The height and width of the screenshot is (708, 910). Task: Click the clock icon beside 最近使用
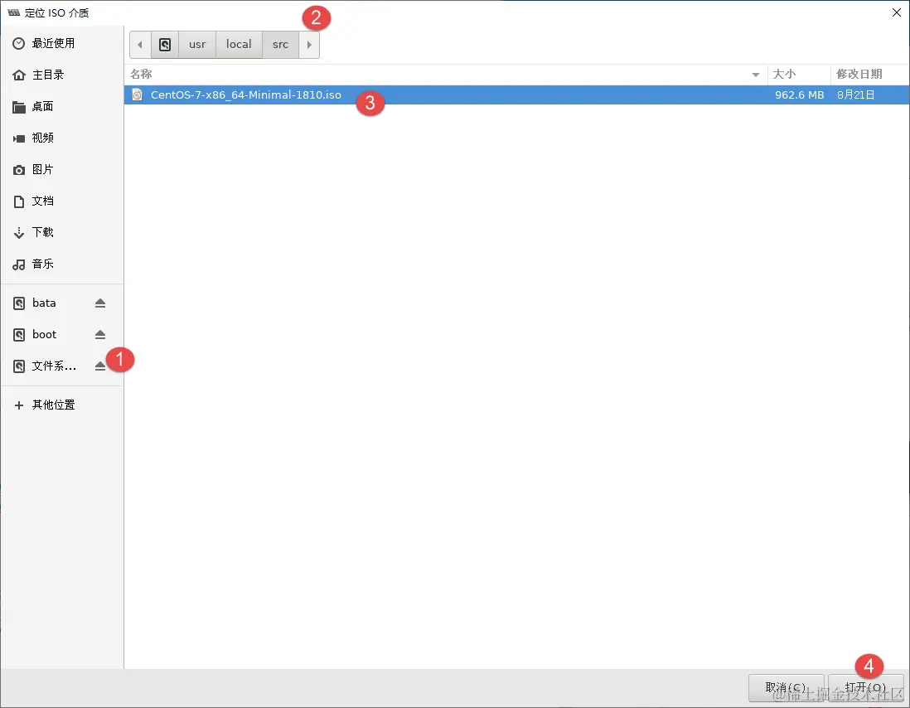[18, 43]
